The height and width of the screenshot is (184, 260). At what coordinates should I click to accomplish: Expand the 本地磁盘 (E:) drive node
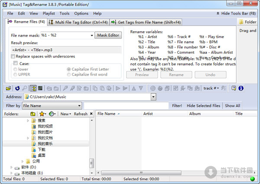tap(11, 173)
